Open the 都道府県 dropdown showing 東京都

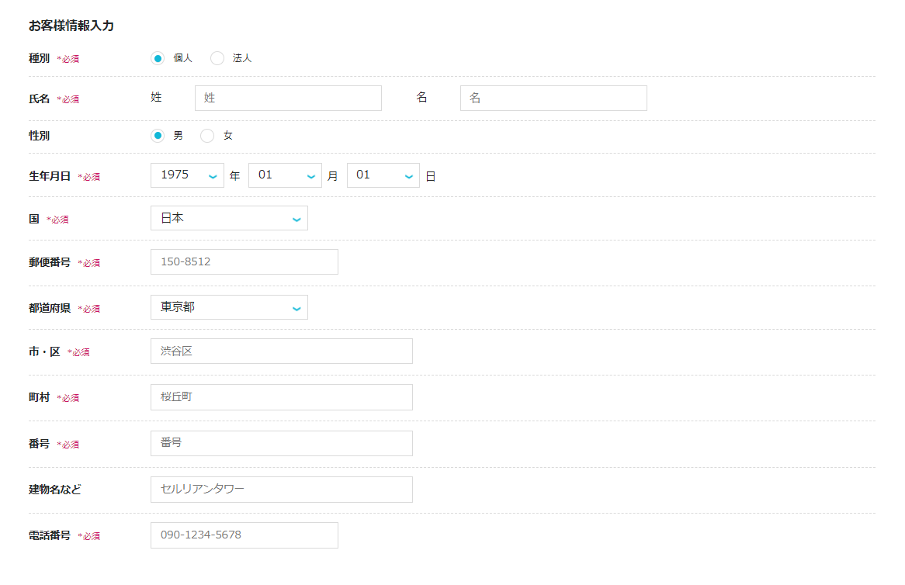[x=229, y=307]
